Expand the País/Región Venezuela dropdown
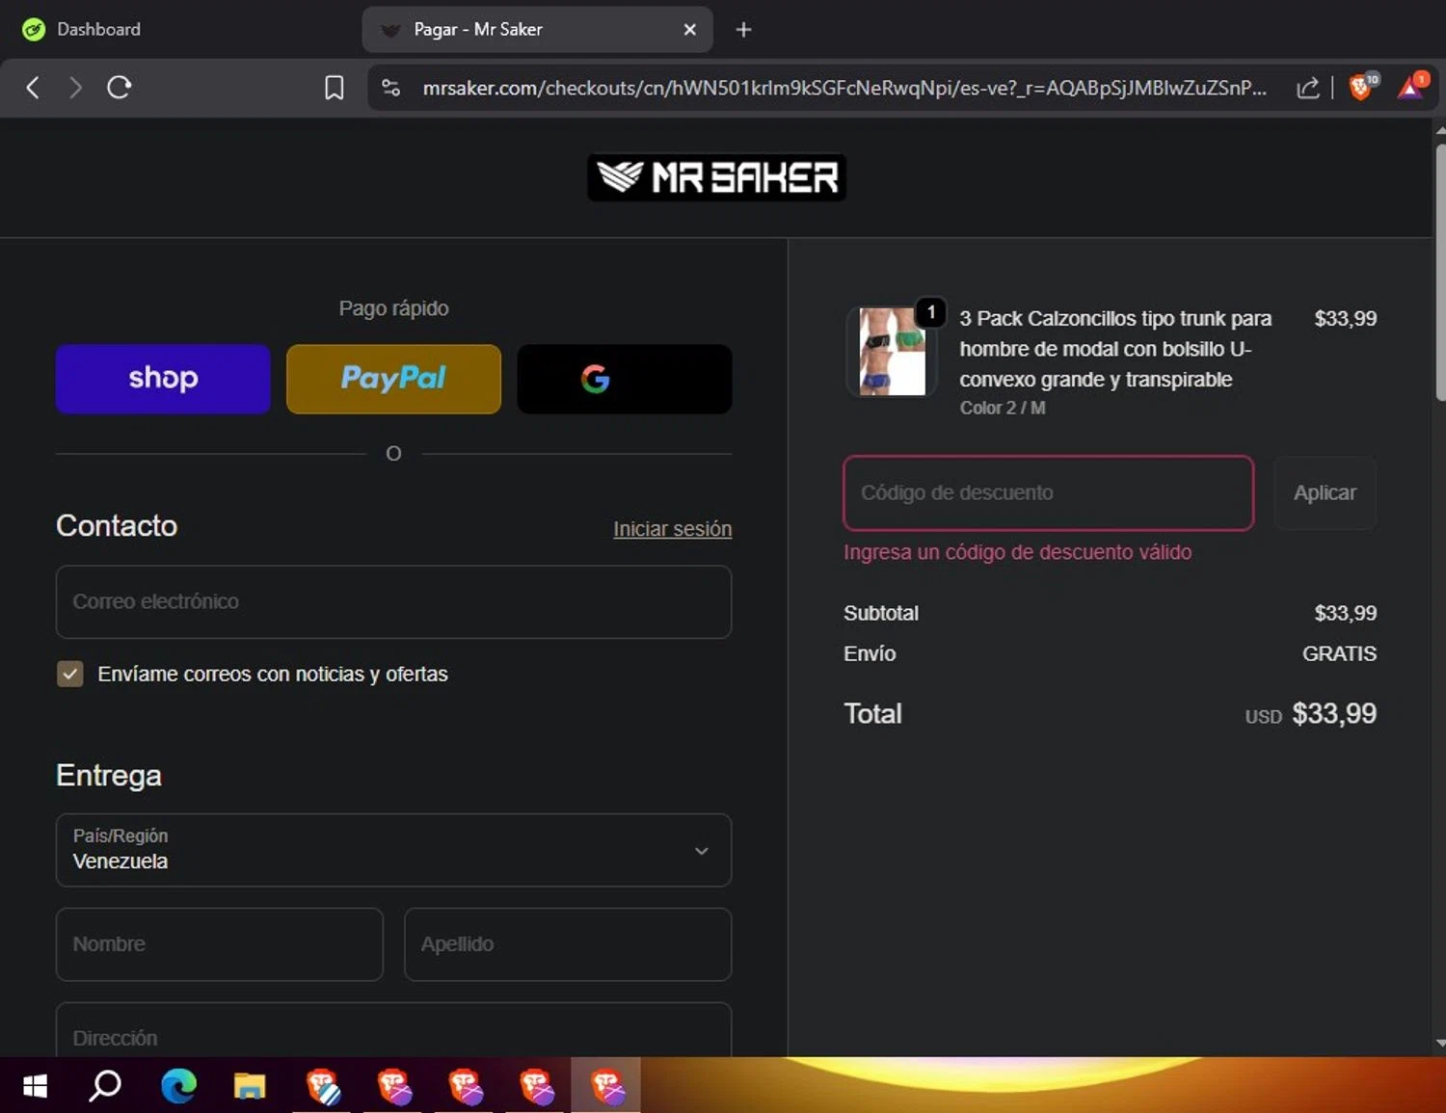 (x=393, y=850)
